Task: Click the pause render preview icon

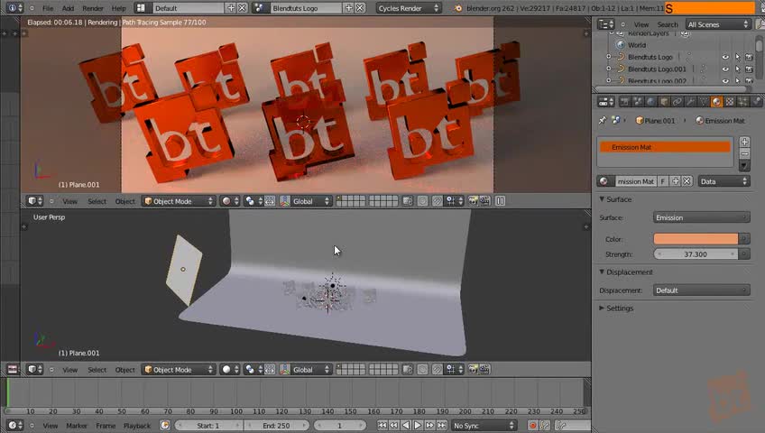Action: pyautogui.click(x=500, y=201)
